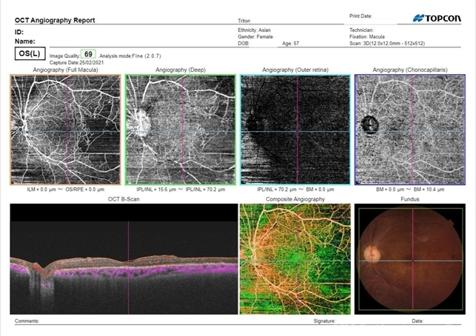Click the OS(L) eye indicator box

click(x=28, y=54)
